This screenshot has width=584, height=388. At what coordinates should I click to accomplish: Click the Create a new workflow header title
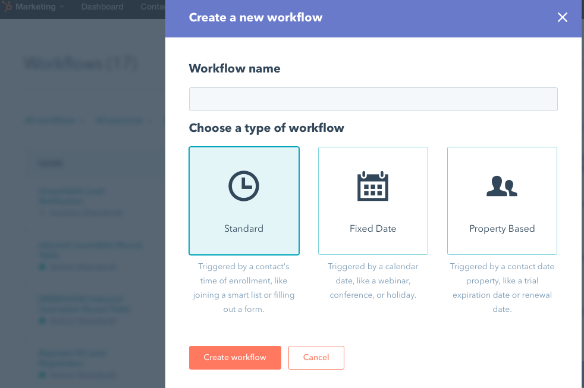click(256, 18)
